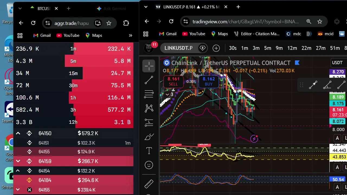Select the 30s chart timeframe
The image size is (347, 195).
point(233,48)
